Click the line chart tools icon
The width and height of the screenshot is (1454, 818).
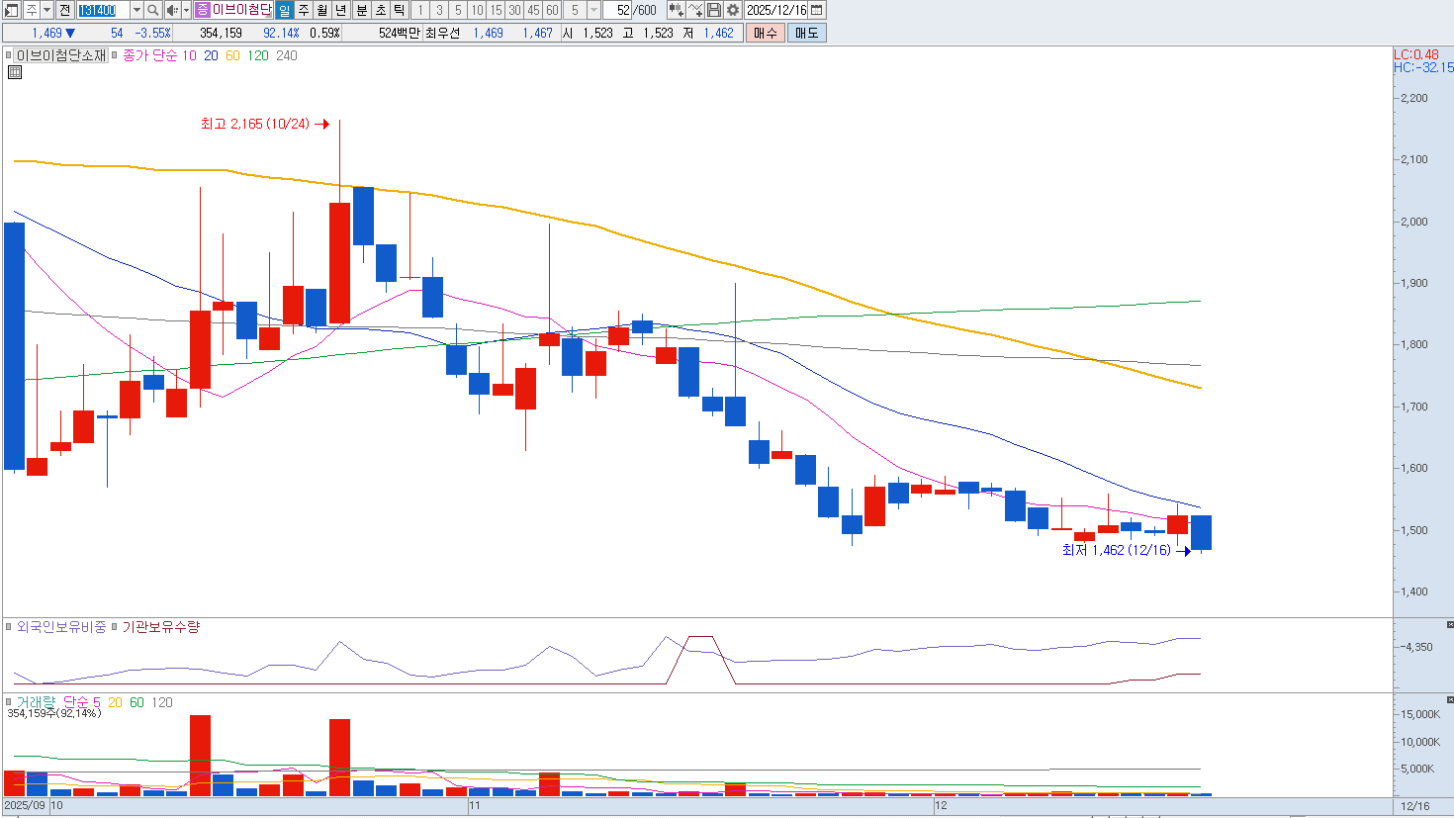(x=695, y=10)
